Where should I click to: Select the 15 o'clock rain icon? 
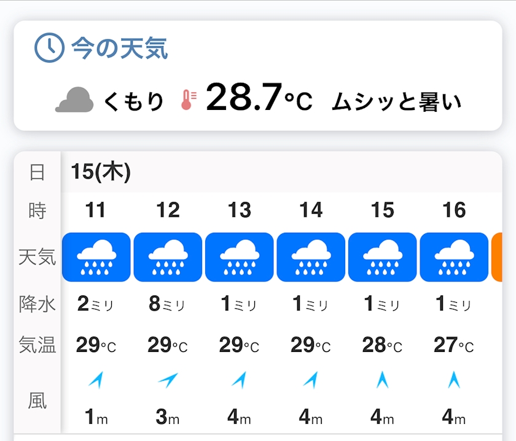(x=383, y=257)
